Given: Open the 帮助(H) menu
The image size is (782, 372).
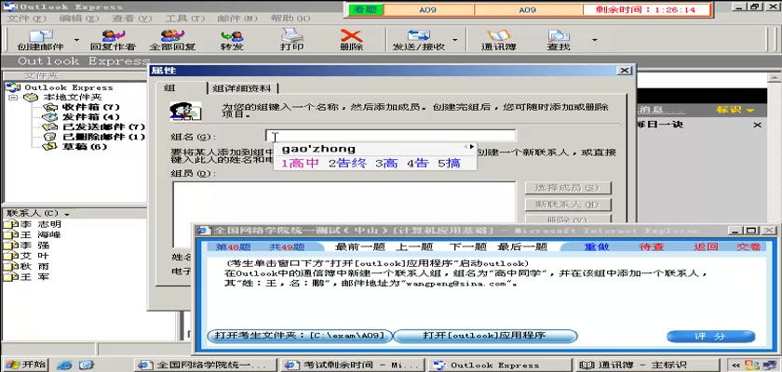Looking at the screenshot, I should click(290, 19).
